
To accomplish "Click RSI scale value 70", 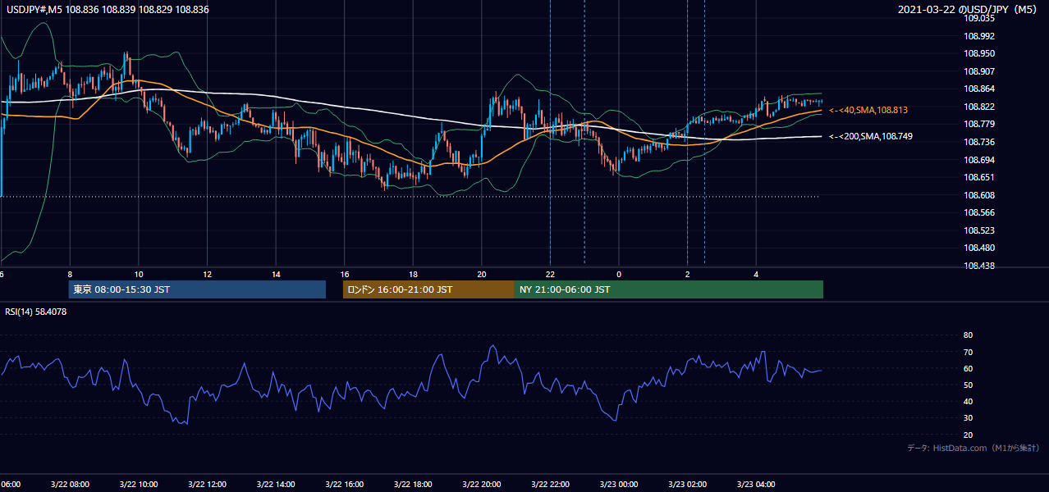I will 968,352.
